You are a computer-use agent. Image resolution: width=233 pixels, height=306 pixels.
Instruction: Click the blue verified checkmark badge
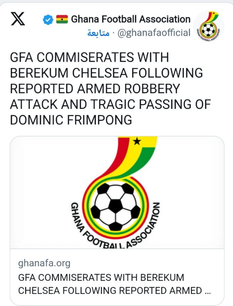point(48,20)
